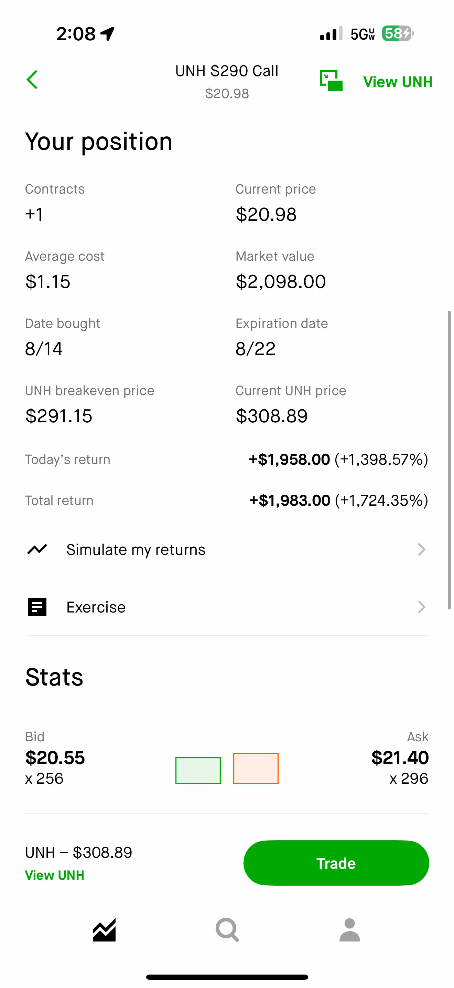Tap the orange ask size swatch
The height and width of the screenshot is (988, 454).
pos(256,768)
